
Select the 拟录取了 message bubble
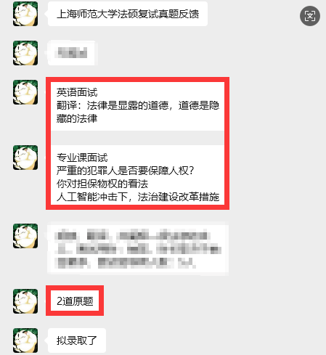77,340
